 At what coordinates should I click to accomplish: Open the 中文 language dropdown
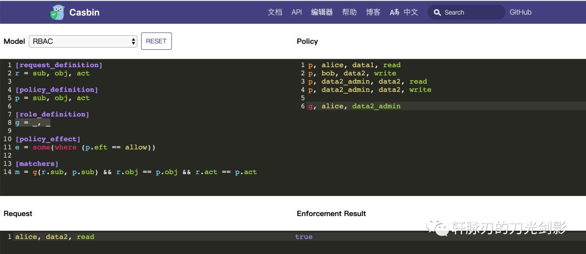(x=411, y=12)
